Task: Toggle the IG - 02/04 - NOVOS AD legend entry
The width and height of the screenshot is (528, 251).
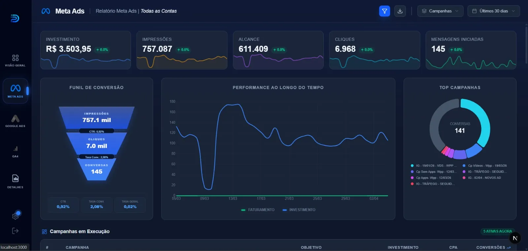Action: pyautogui.click(x=482, y=178)
